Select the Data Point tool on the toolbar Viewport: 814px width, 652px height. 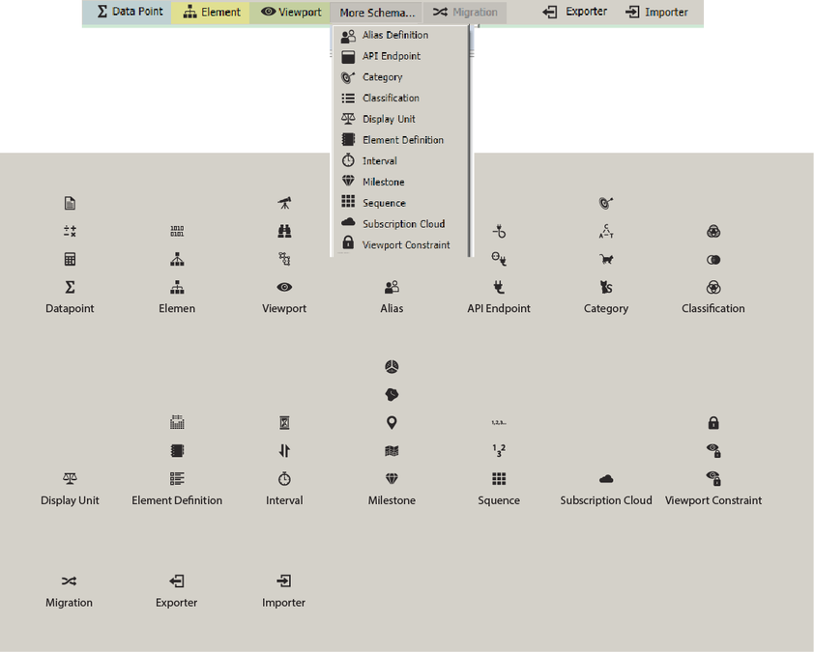[127, 12]
